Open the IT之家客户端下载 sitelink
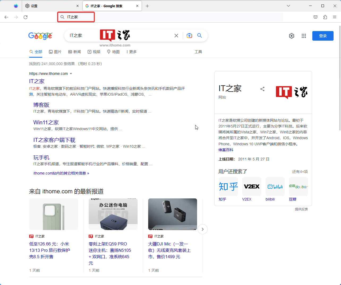This screenshot has height=285, width=341. [x=54, y=140]
